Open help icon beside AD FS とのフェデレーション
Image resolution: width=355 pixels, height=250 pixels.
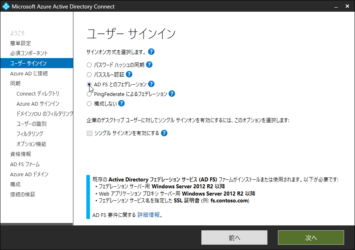click(151, 84)
